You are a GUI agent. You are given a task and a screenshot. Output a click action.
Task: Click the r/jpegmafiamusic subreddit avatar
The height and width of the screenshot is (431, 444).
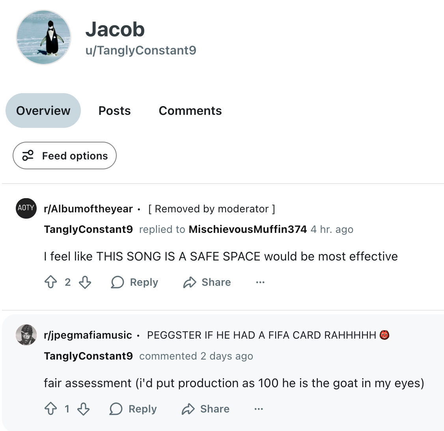pos(26,335)
